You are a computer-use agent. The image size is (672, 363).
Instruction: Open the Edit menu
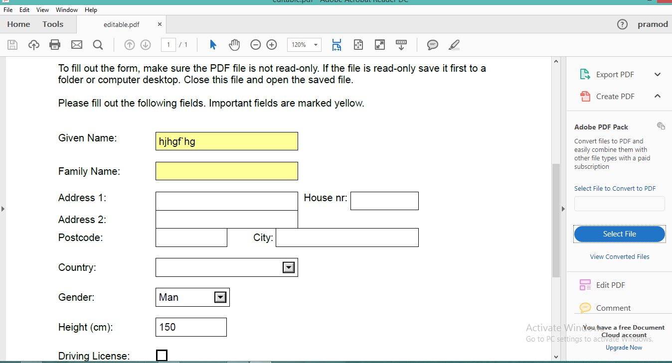click(23, 9)
